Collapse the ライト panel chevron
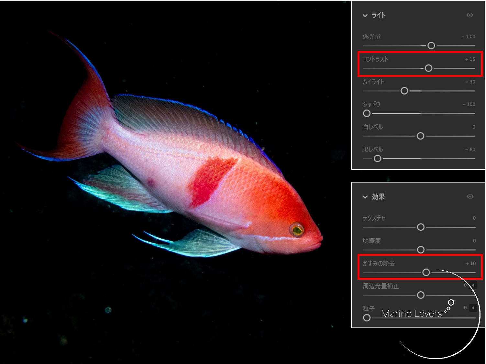Viewport: 486px width, 364px height. coord(365,16)
